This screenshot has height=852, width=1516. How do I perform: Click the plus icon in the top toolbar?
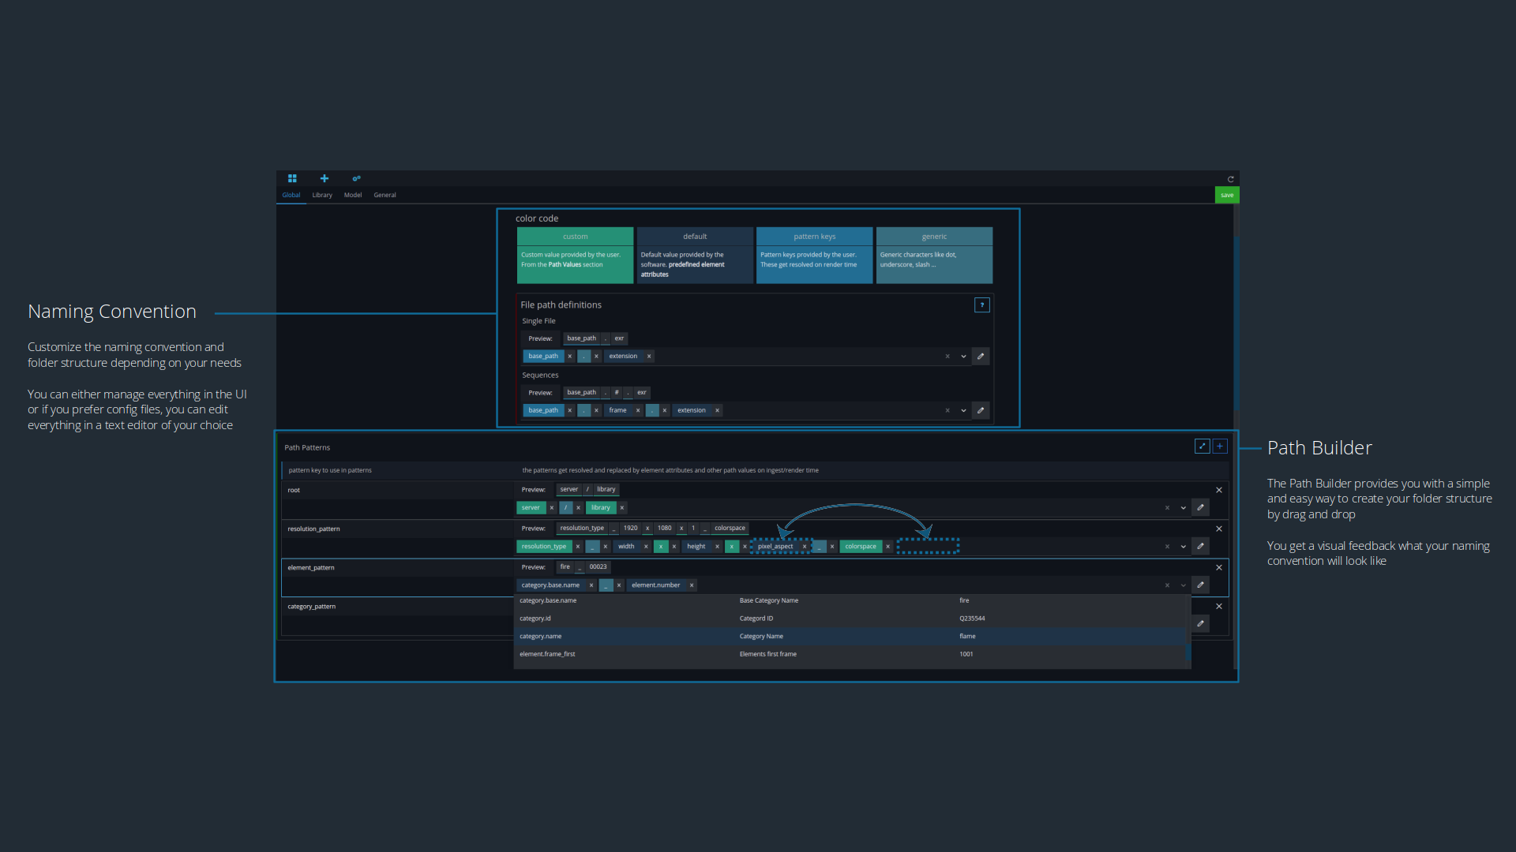pyautogui.click(x=324, y=178)
